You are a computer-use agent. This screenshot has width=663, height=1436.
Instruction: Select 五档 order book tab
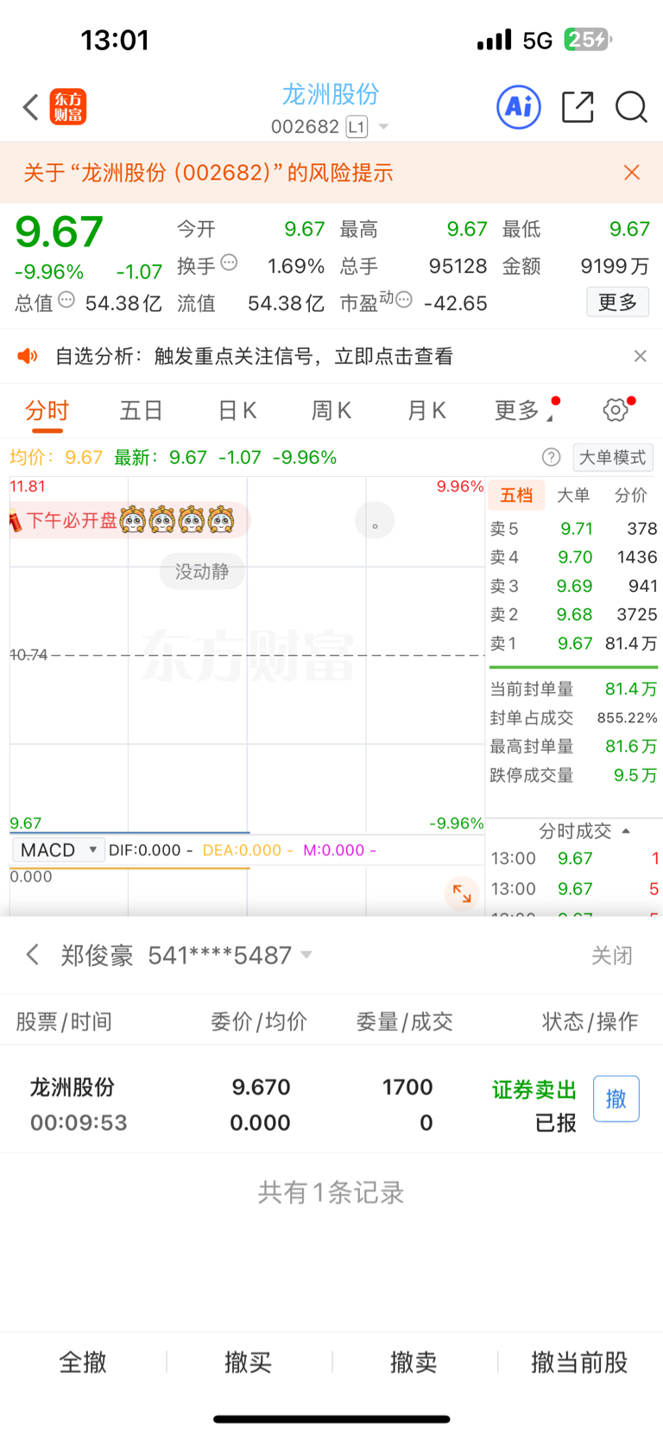coord(516,495)
